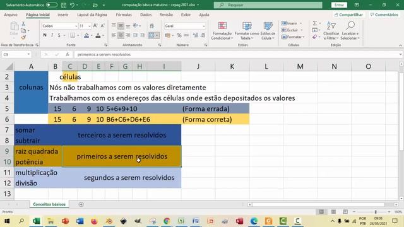Image resolution: width=404 pixels, height=227 pixels.
Task: Open the Name Box dropdown arrow
Action: 28,54
